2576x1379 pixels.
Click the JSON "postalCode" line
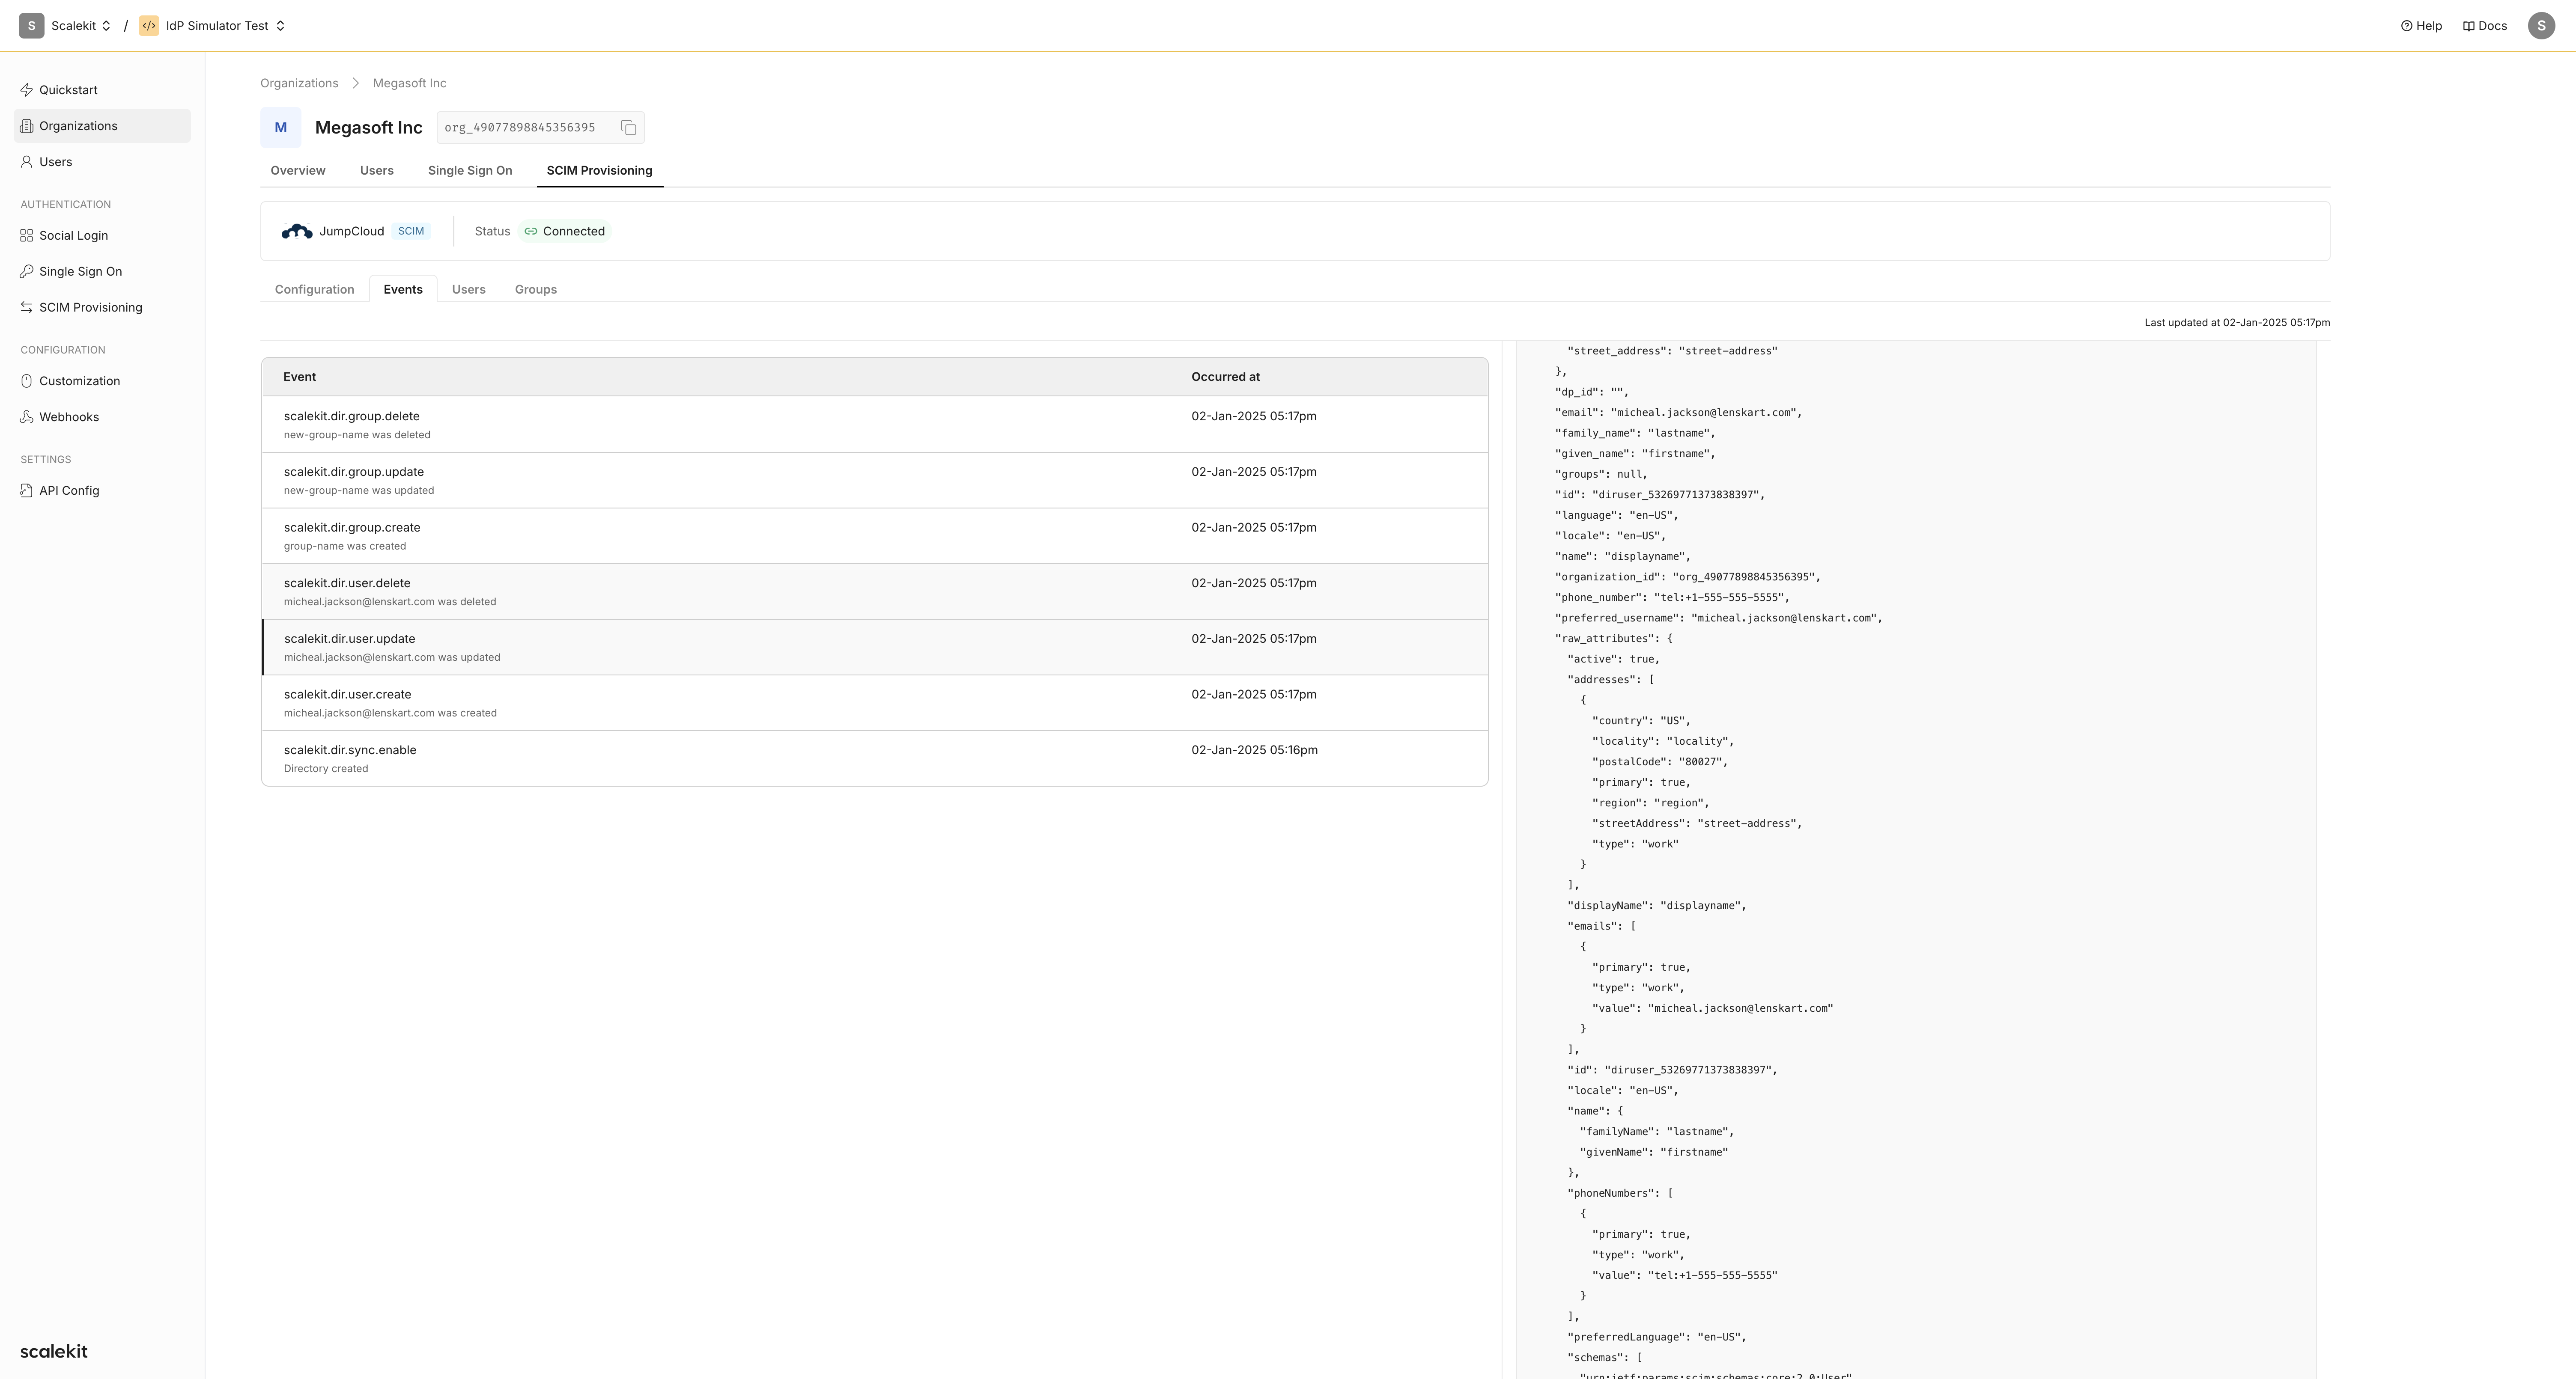(1660, 762)
